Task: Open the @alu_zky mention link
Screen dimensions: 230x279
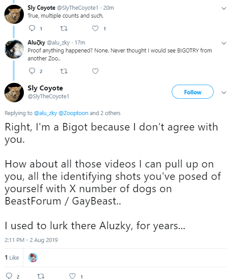Action: pyautogui.click(x=45, y=113)
